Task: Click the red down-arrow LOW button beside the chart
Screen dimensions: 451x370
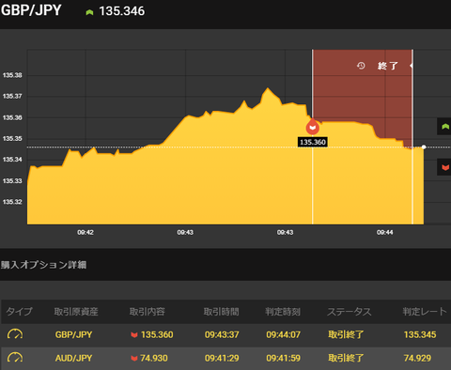Action: point(444,167)
